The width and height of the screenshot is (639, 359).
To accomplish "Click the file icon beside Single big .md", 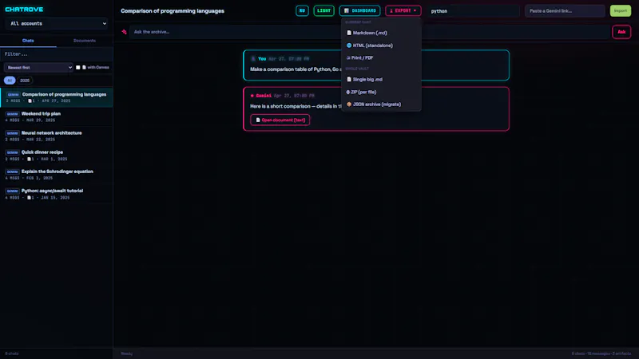I will point(349,79).
